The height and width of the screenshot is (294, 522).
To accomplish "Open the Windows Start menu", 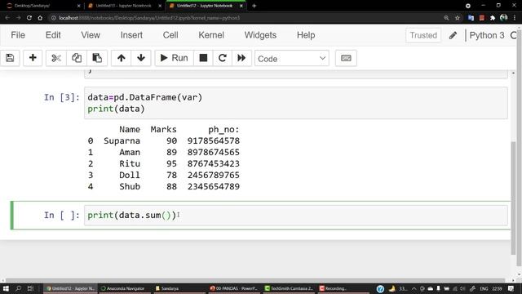I will (x=6, y=288).
